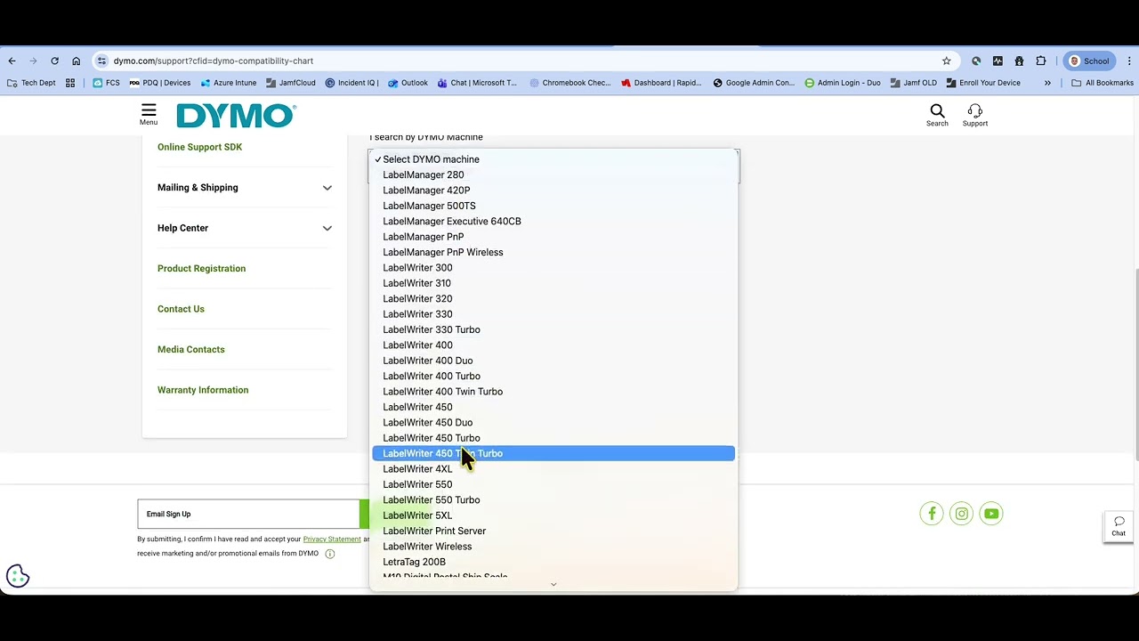This screenshot has width=1139, height=641.
Task: Choose LabelWriter 4XL from list
Action: point(553,469)
